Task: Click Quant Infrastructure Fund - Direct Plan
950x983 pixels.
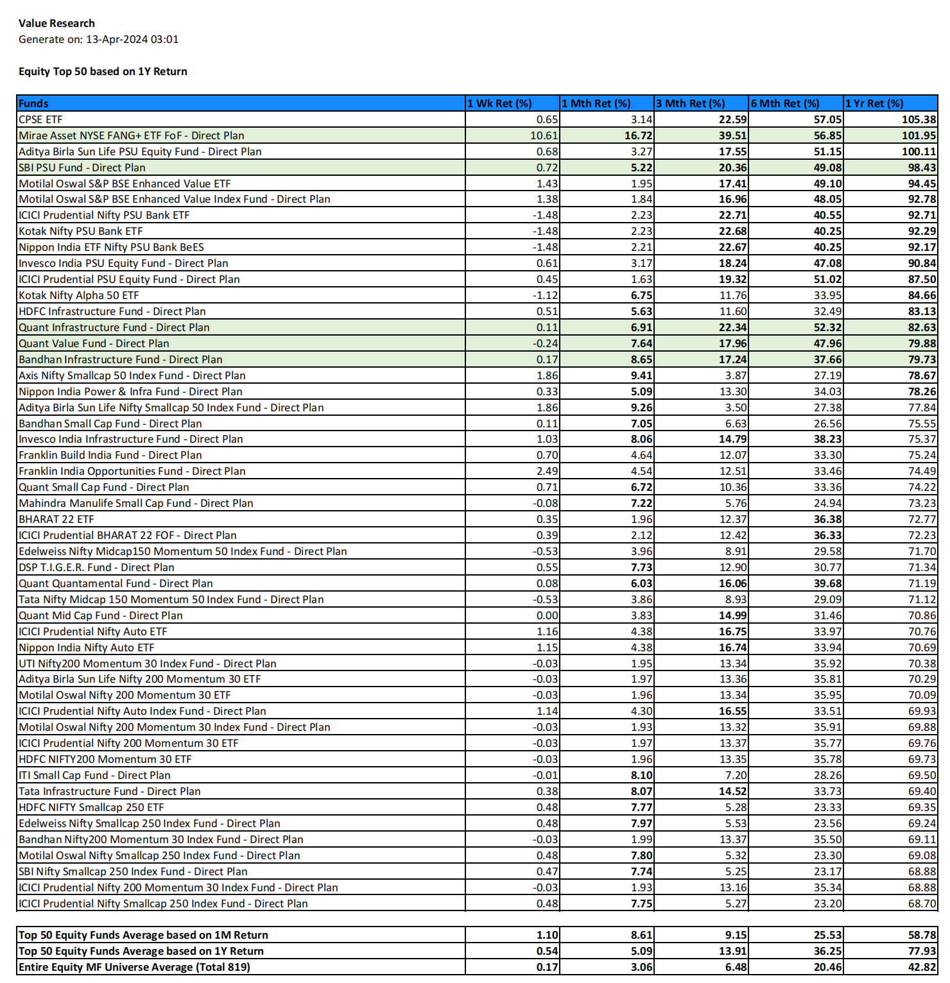Action: (114, 327)
